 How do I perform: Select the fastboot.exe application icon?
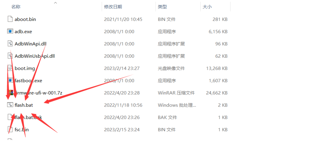[10, 81]
